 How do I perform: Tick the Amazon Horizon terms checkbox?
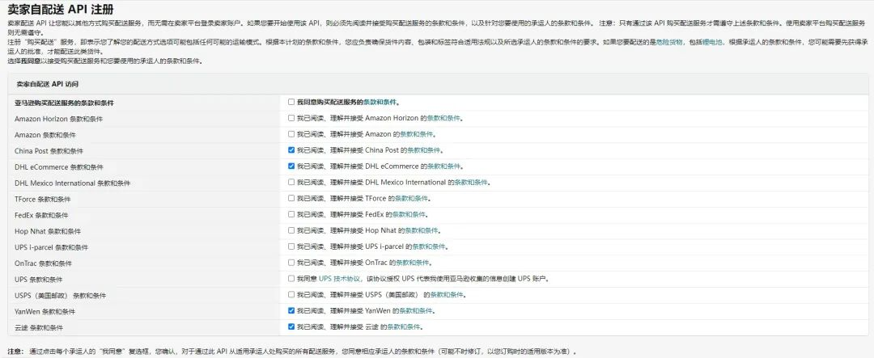(x=291, y=119)
